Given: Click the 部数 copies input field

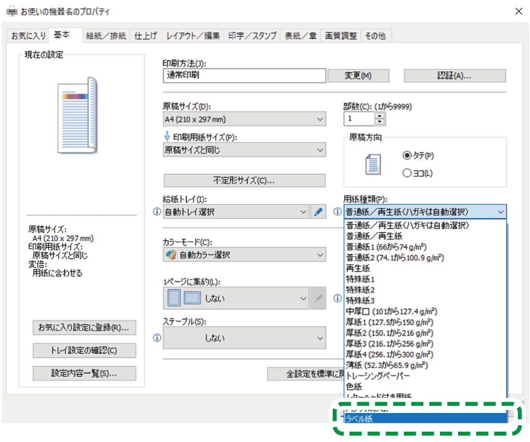Looking at the screenshot, I should (x=358, y=119).
